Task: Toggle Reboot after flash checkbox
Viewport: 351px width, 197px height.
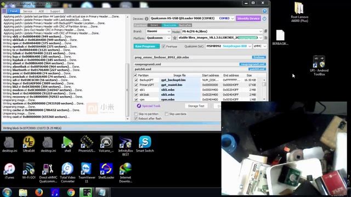Action: [x=136, y=119]
